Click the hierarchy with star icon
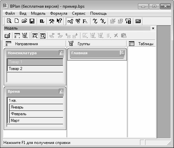174x148 pixels. tap(78, 21)
